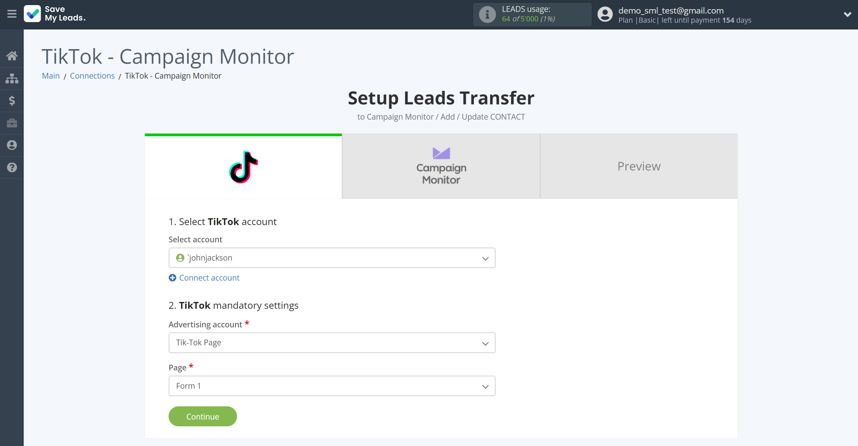Click the Continue button to proceed
858x446 pixels.
pos(202,417)
